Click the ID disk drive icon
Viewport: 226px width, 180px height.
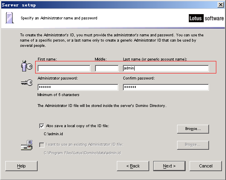tap(27, 145)
